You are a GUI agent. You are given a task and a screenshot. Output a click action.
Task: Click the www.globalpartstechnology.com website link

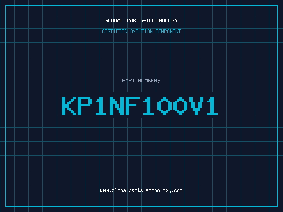pos(141,190)
